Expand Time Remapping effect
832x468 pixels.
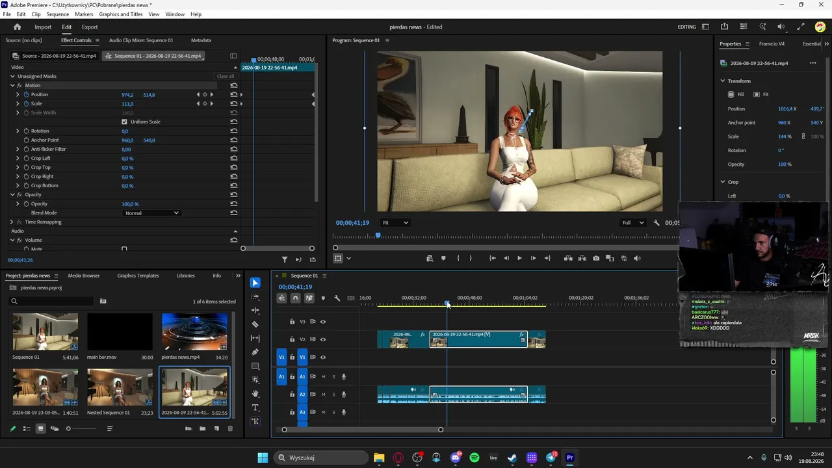(x=12, y=222)
